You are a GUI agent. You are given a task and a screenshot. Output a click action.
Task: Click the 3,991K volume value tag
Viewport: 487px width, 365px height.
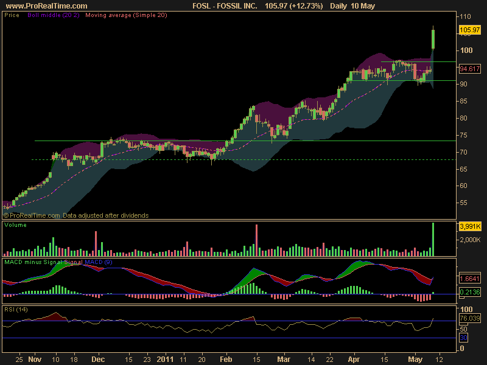469,226
